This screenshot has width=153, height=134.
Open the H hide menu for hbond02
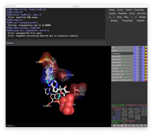click(140, 59)
